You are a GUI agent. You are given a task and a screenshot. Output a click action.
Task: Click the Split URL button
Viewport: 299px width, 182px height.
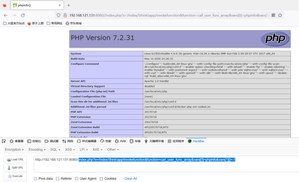[15, 168]
